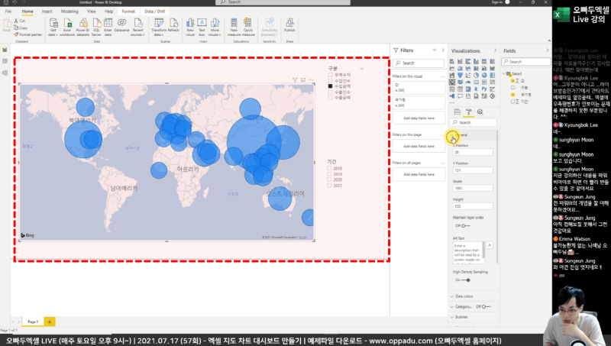Check the 2021 option in 기간 slicer

pos(330,186)
